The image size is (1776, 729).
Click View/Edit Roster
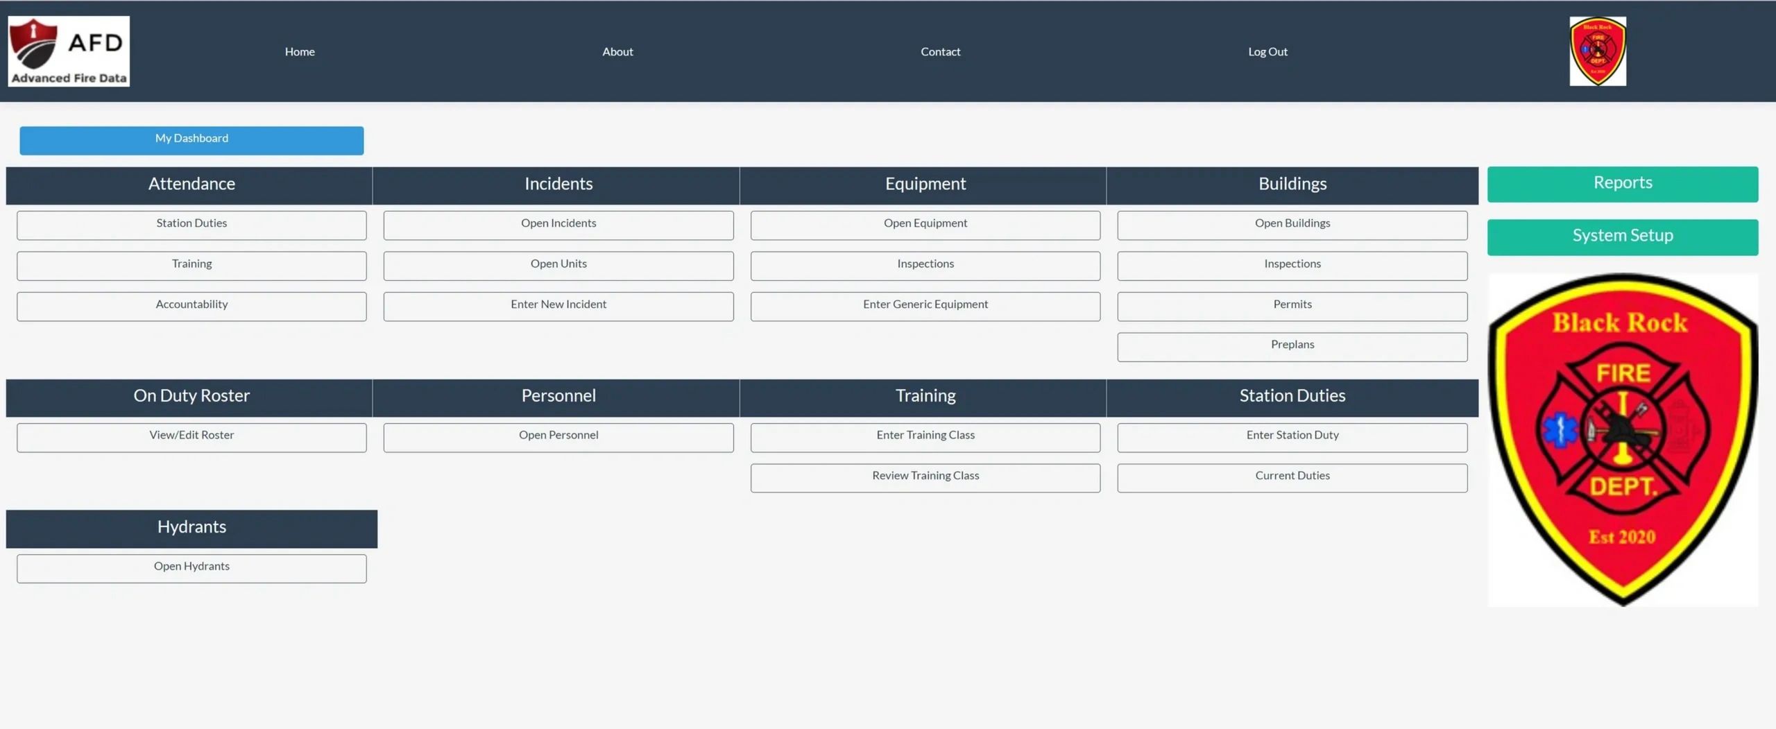point(191,436)
